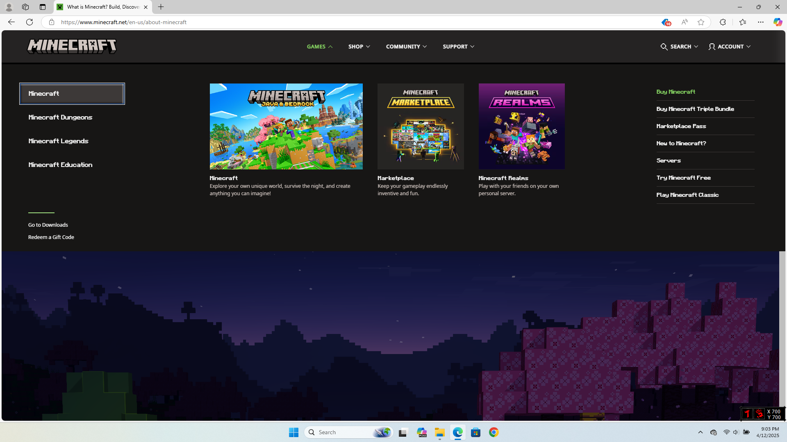This screenshot has height=442, width=787.
Task: Open Edge Workspaces icon
Action: pos(25,7)
